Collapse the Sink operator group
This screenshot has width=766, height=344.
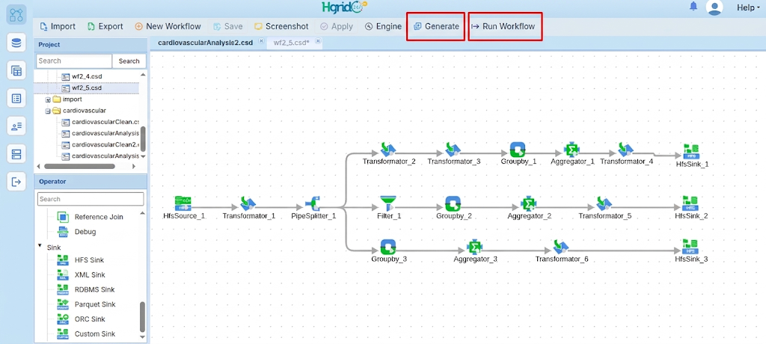40,246
